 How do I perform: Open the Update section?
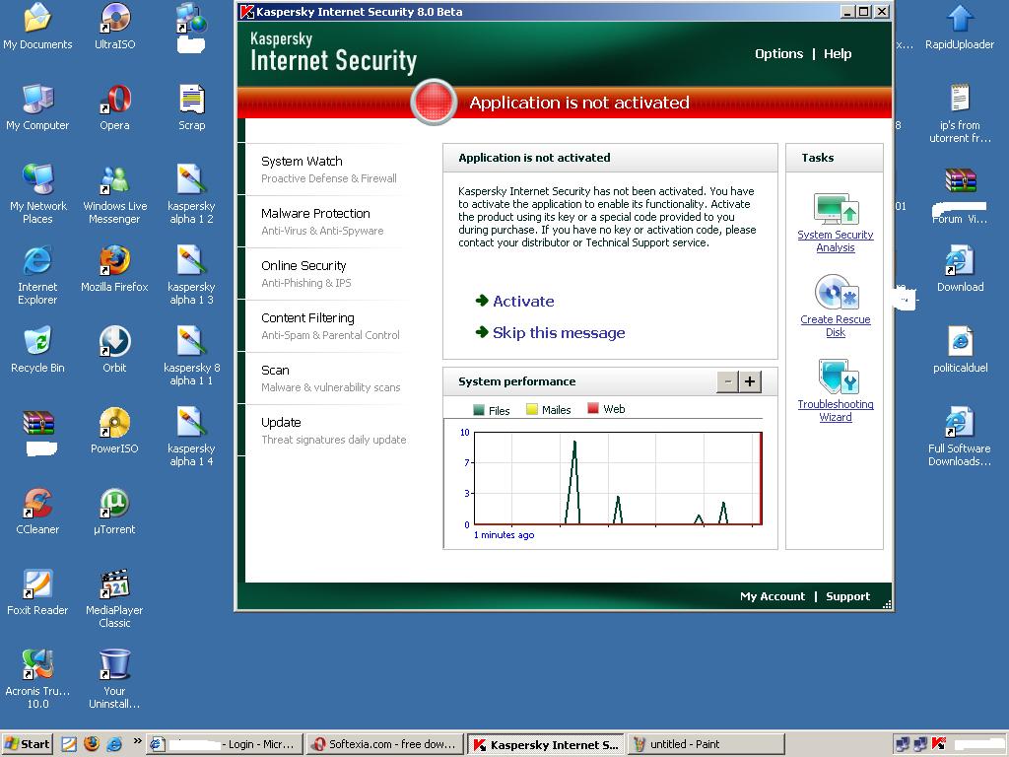point(328,430)
